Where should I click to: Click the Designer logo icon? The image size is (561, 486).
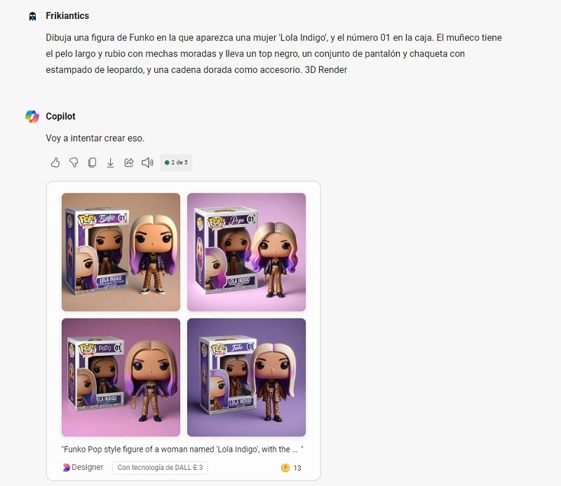coord(66,467)
